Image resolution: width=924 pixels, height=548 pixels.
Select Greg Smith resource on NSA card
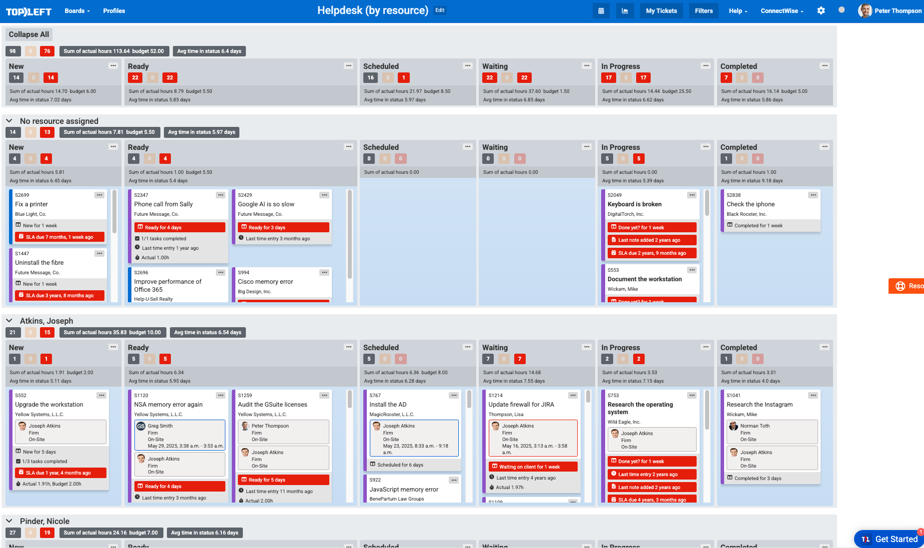180,436
